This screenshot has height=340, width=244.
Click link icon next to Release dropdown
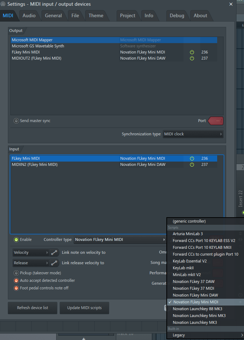tap(54, 263)
